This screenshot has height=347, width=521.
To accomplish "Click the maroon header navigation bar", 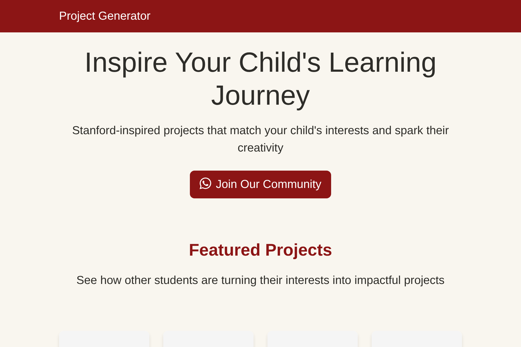I will (x=260, y=16).
